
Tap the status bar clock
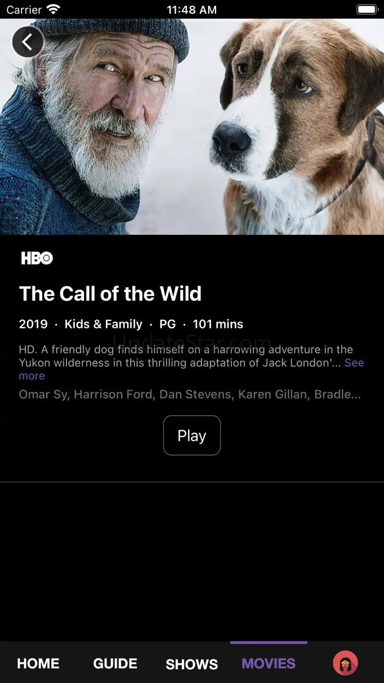pos(192,9)
